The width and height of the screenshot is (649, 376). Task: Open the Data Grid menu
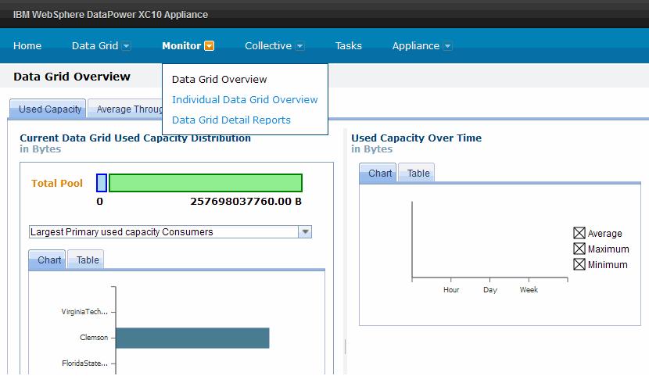point(95,45)
